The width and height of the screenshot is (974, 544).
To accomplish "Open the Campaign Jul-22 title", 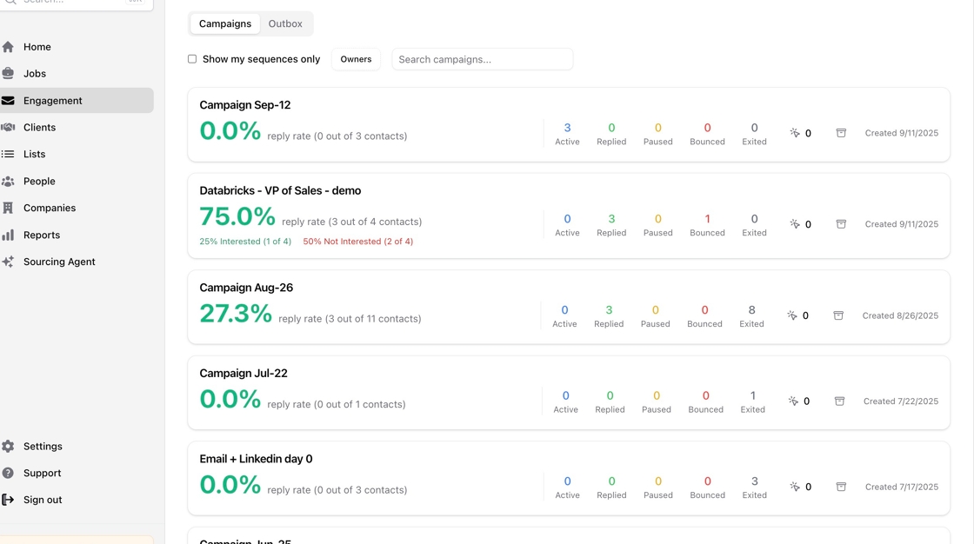I will pyautogui.click(x=243, y=374).
